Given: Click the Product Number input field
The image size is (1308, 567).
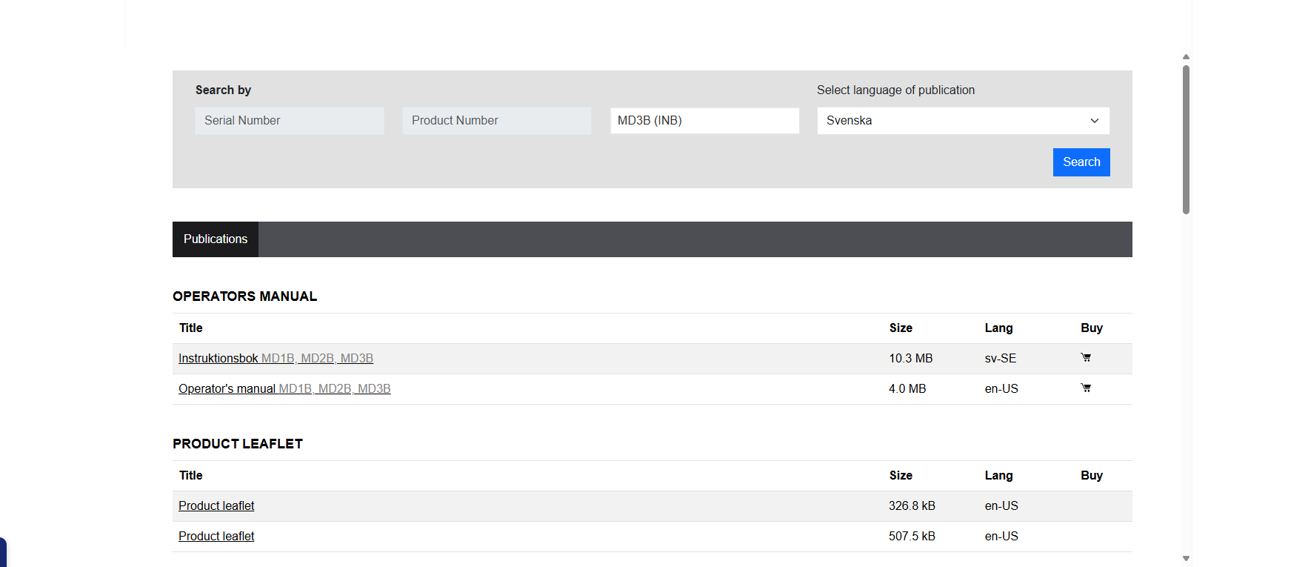Looking at the screenshot, I should pyautogui.click(x=497, y=121).
